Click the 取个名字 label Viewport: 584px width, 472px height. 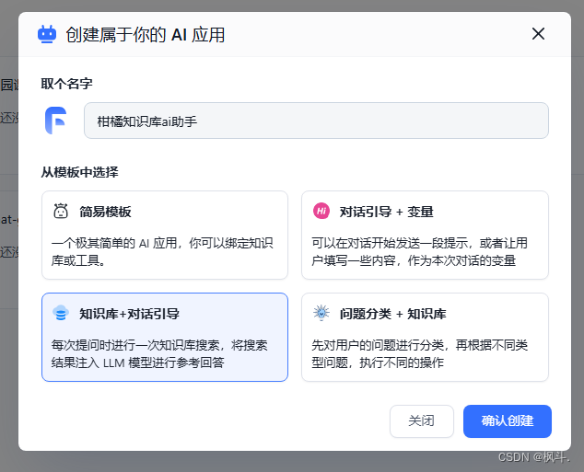coord(66,84)
